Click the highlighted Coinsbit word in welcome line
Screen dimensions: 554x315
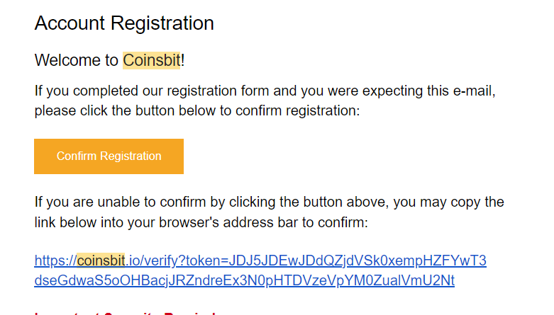pos(152,61)
